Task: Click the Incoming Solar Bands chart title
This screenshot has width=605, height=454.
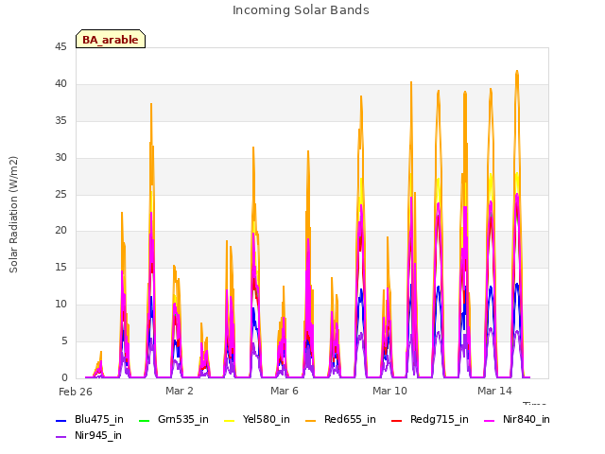Action: (x=301, y=10)
